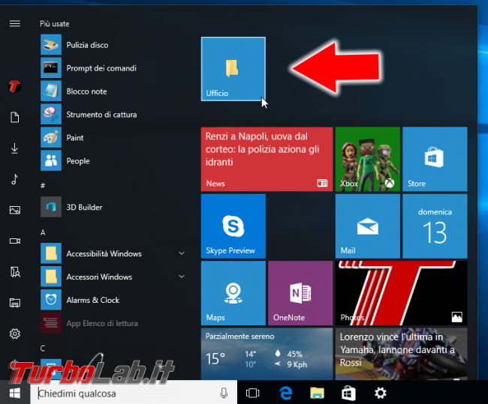The image size is (488, 404).
Task: Open the Photos tile
Action: coord(401,293)
